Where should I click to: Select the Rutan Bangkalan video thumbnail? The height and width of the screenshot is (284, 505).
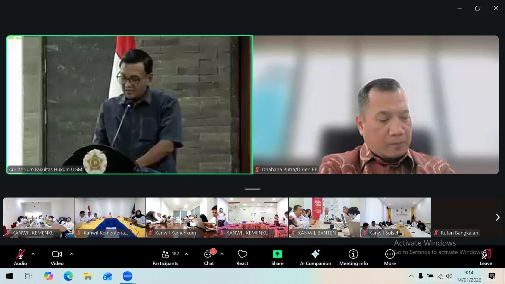464,217
